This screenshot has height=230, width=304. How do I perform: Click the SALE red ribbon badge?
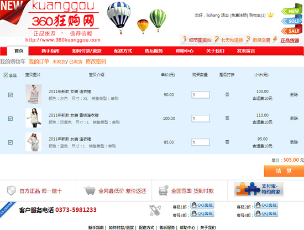[x=292, y=30]
